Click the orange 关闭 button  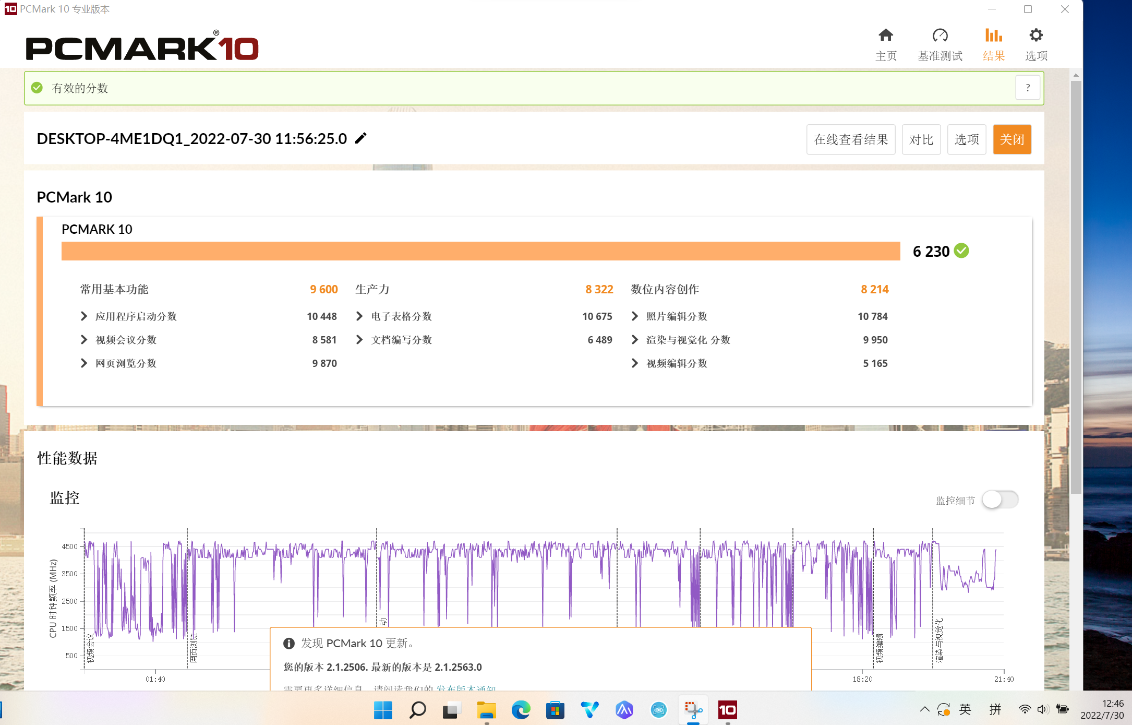click(x=1012, y=139)
